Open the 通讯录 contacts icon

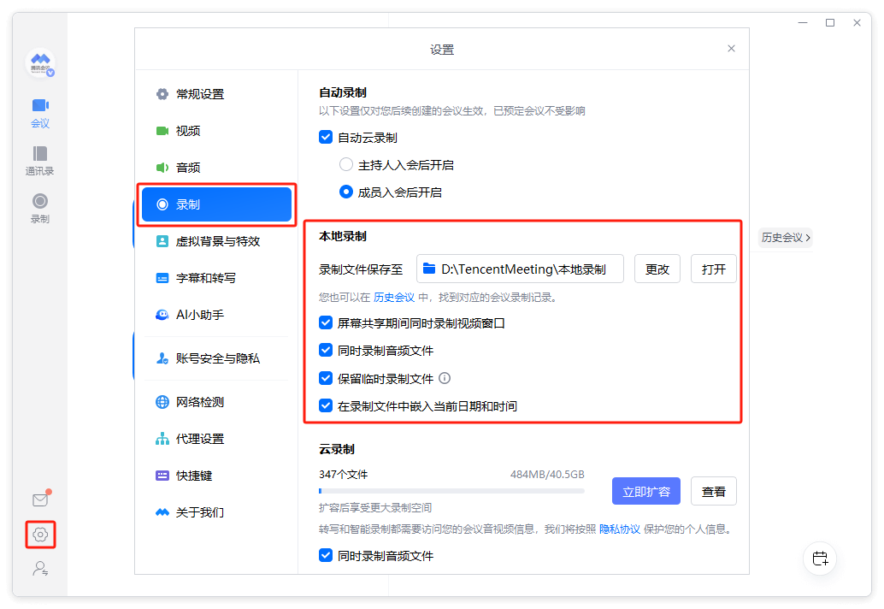(40, 161)
